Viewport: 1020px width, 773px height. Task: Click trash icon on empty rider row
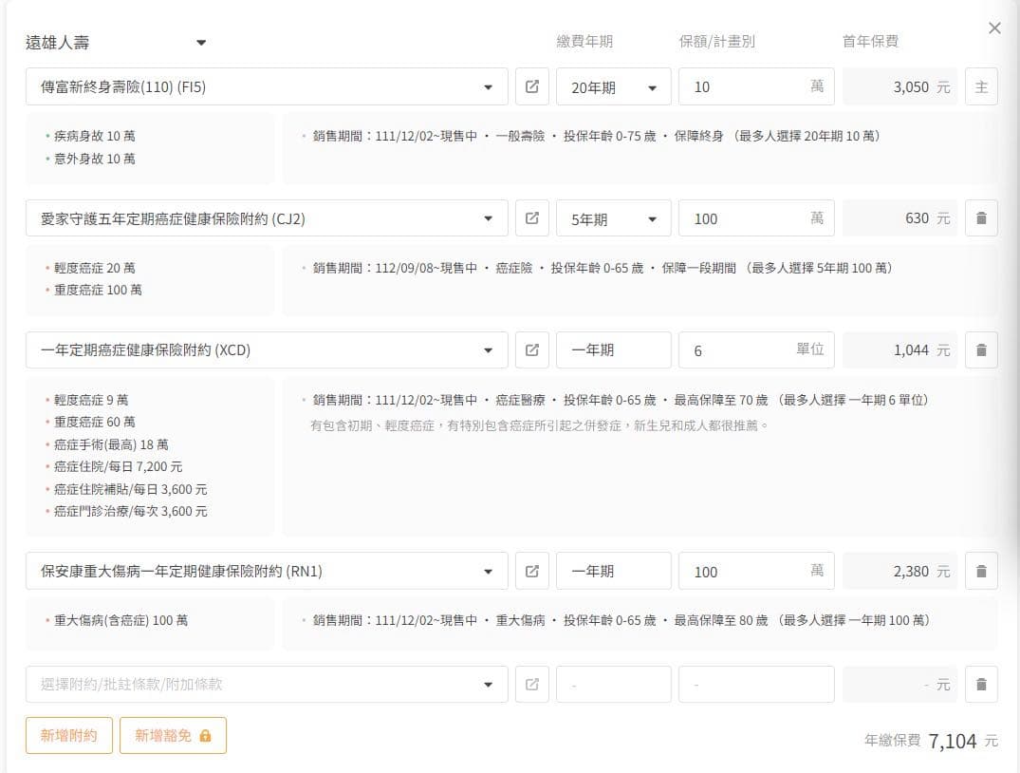(x=981, y=685)
